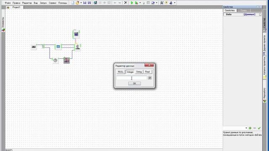The height and width of the screenshot is (151, 269).
Task: Select the Data property name
Action: click(229, 14)
